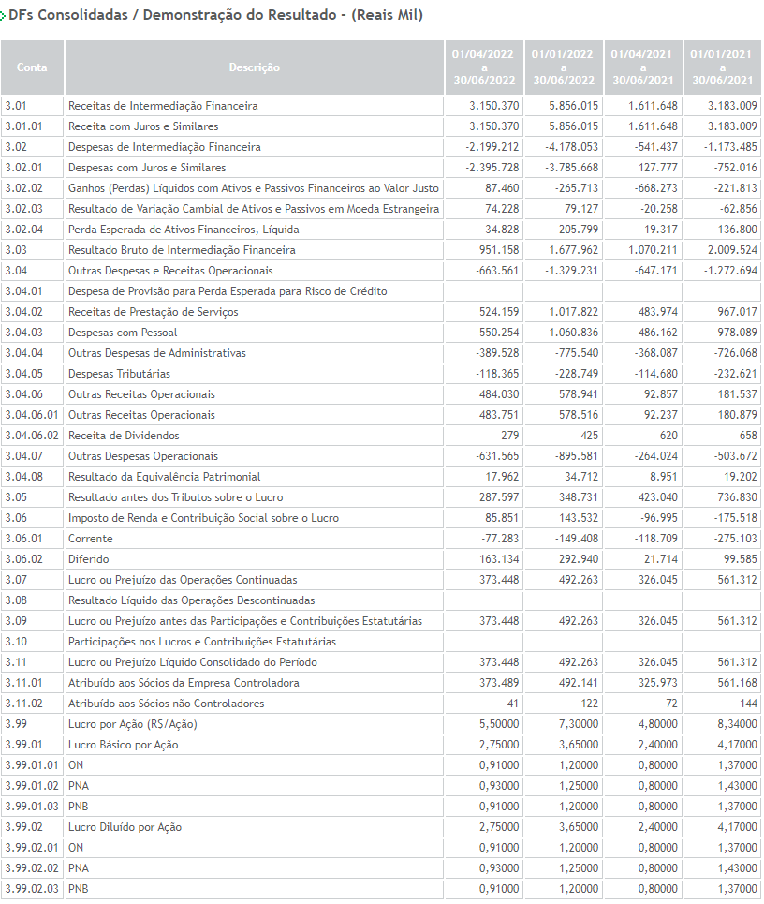Select the 01/04/2021 a 30/06/2021 column header
This screenshot has width=764, height=904.
click(x=643, y=67)
